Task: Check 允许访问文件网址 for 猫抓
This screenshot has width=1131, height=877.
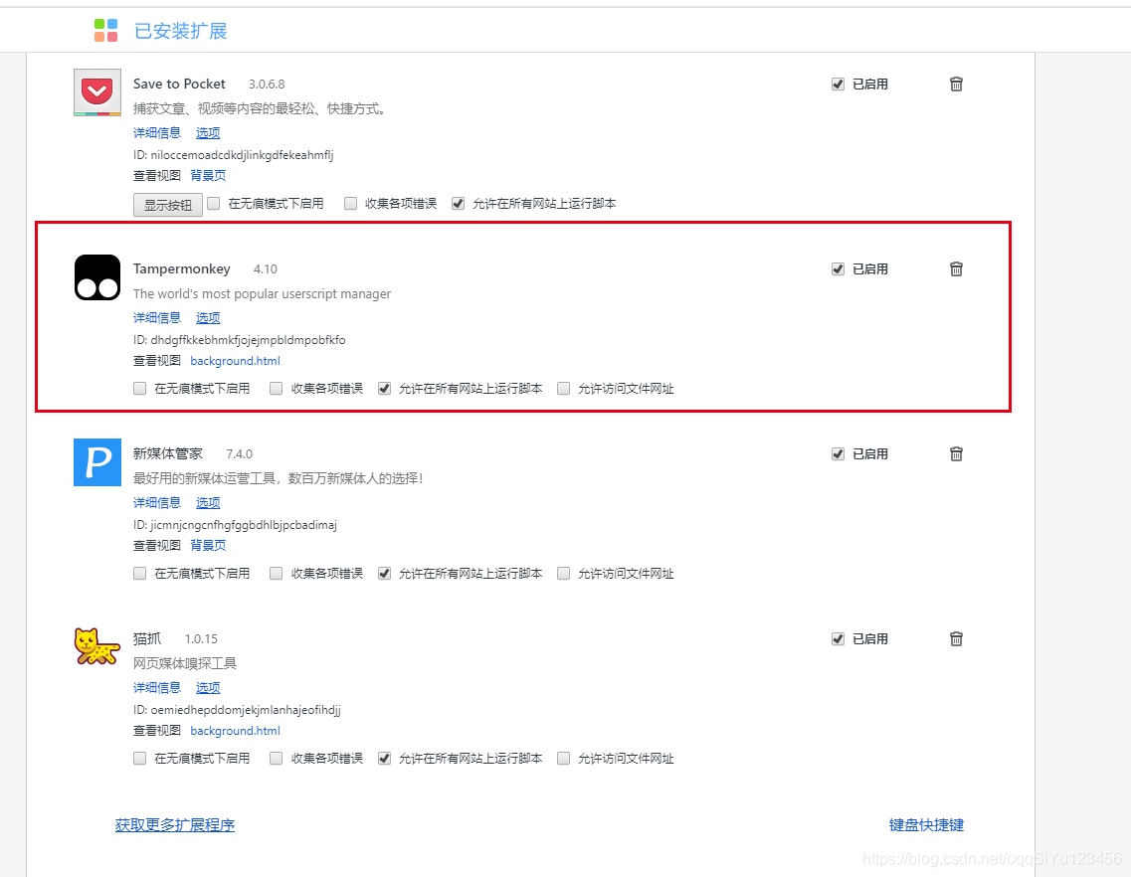Action: pos(564,759)
